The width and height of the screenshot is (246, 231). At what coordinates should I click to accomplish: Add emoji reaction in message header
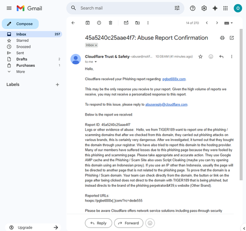click(x=211, y=57)
